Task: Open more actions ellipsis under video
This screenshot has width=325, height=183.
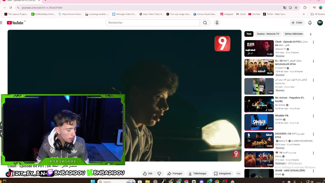Action: [x=238, y=174]
